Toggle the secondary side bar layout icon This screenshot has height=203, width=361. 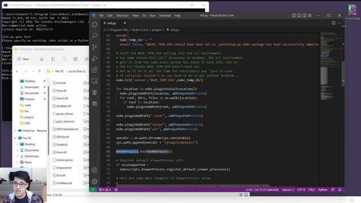click(x=304, y=15)
